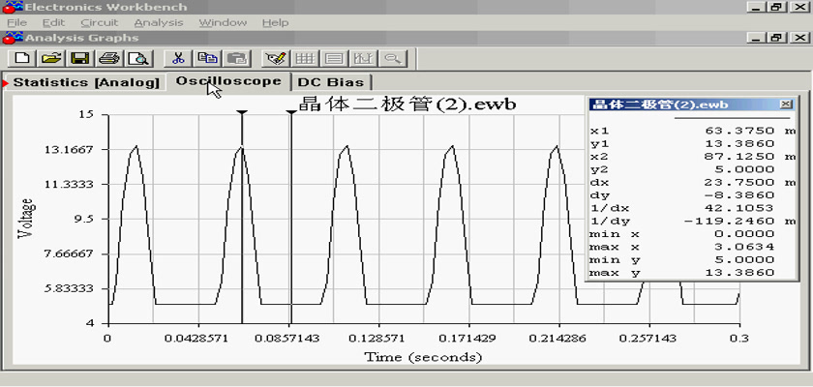Image resolution: width=813 pixels, height=387 pixels.
Task: Toggle the legend display button
Action: pos(334,58)
